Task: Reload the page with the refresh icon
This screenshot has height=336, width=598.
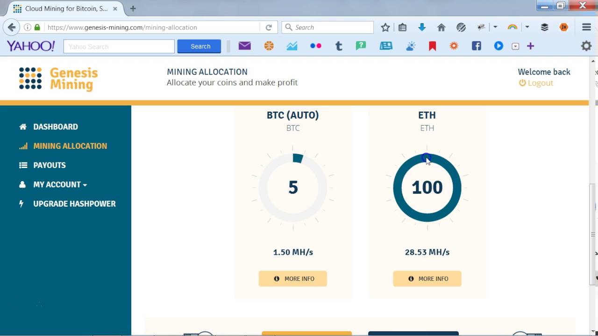Action: pyautogui.click(x=269, y=28)
